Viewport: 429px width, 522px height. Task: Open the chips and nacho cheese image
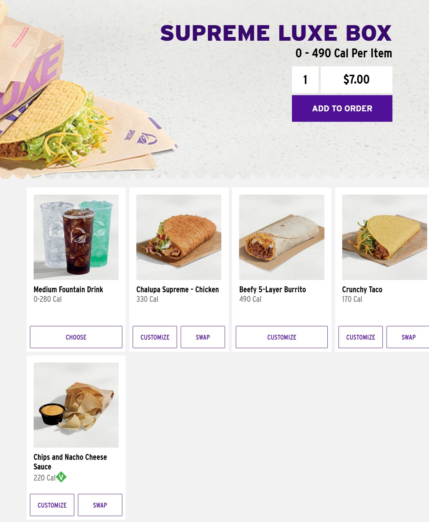click(76, 405)
